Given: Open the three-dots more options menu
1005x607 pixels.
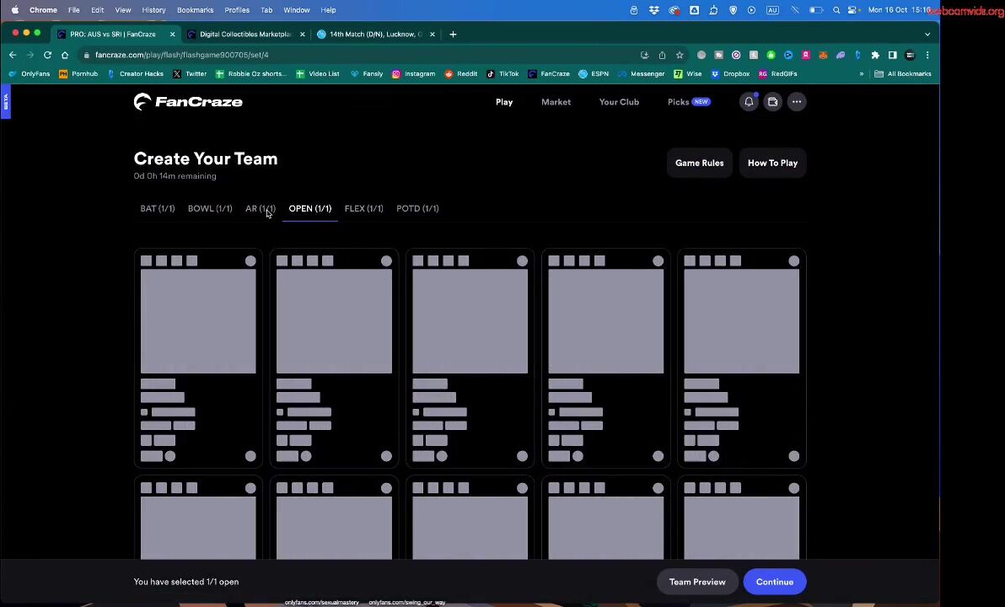Looking at the screenshot, I should [796, 102].
